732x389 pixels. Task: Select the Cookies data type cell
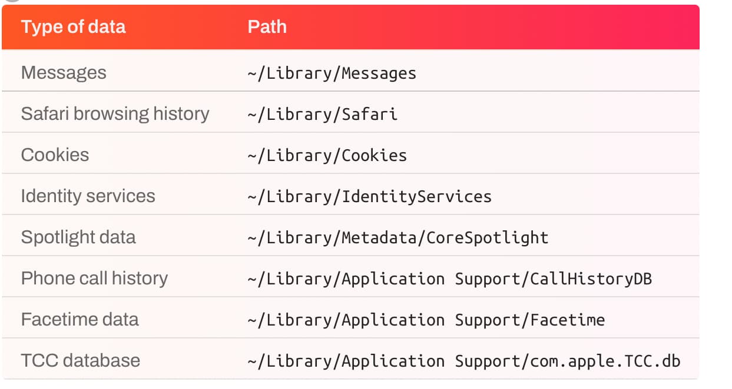[x=55, y=155]
